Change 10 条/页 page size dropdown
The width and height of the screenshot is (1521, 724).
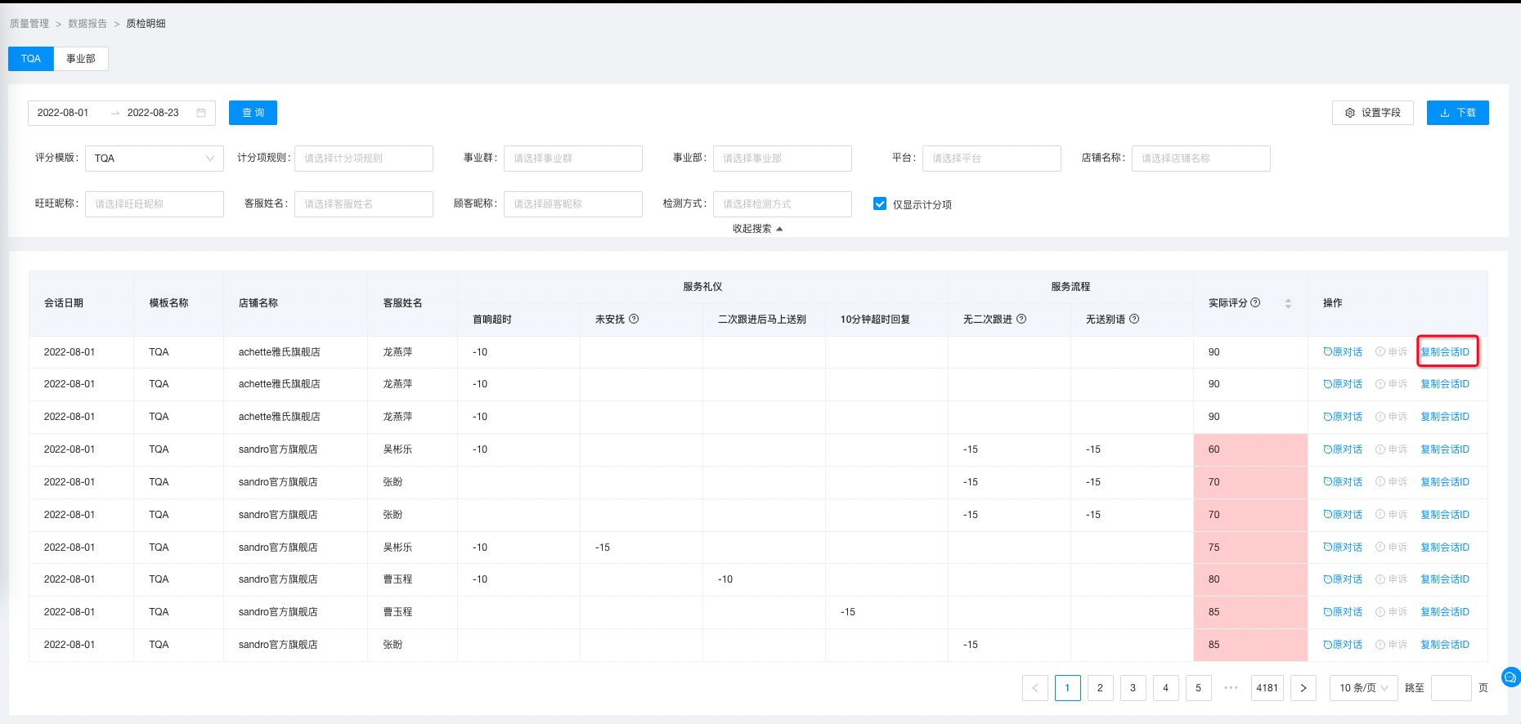pos(1364,688)
